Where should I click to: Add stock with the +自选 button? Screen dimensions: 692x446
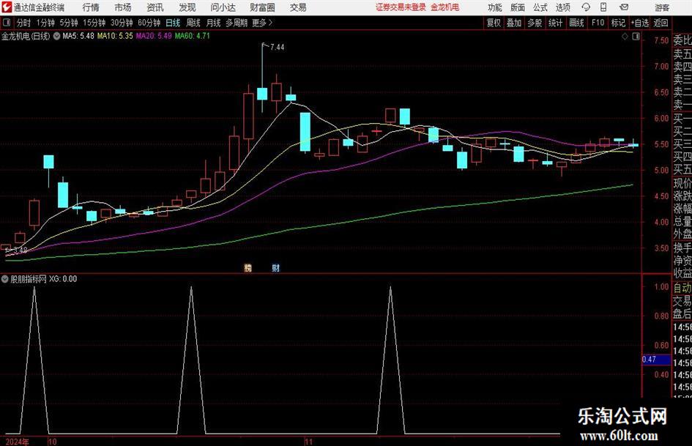pyautogui.click(x=640, y=23)
